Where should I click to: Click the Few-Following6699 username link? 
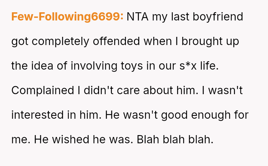click(x=67, y=17)
